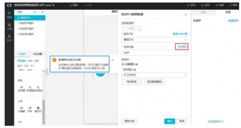The height and width of the screenshot is (128, 241).
Task: Open the 编辑 editor sidebar section
Action: pyautogui.click(x=9, y=15)
